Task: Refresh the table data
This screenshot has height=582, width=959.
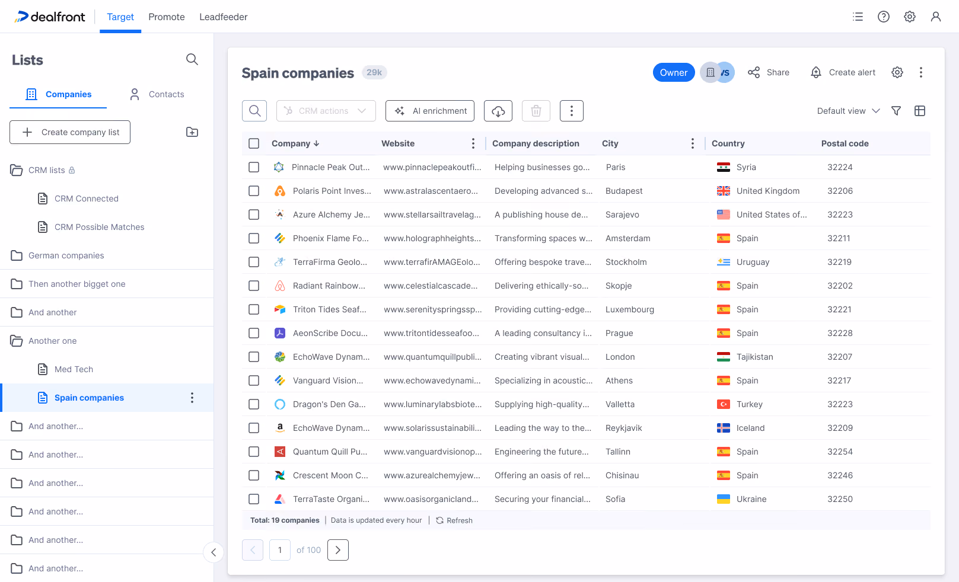Action: coord(454,520)
